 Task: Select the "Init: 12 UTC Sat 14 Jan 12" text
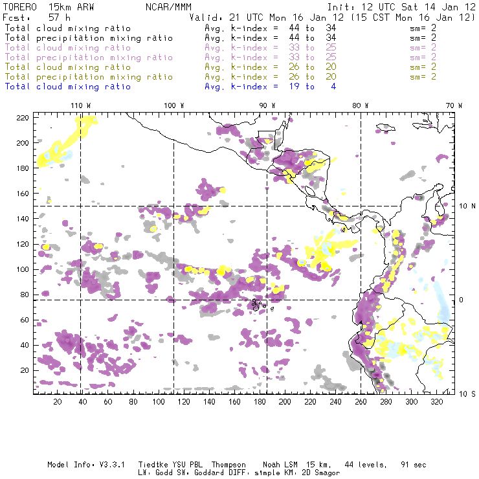[x=401, y=7]
